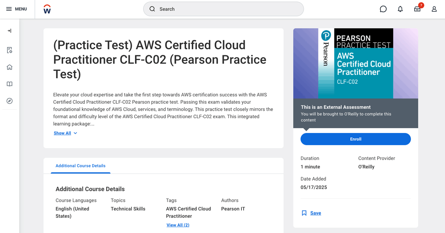This screenshot has width=445, height=233.
Task: Click the Workday logo home icon
Action: 47,9
